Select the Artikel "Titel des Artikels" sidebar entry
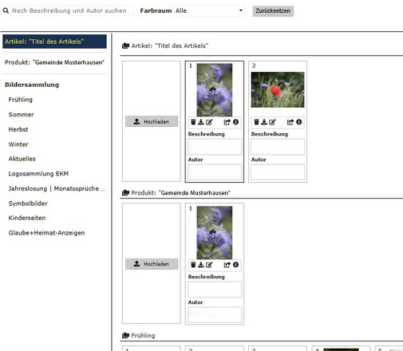Screen dimensions: 403x351 click(x=54, y=41)
